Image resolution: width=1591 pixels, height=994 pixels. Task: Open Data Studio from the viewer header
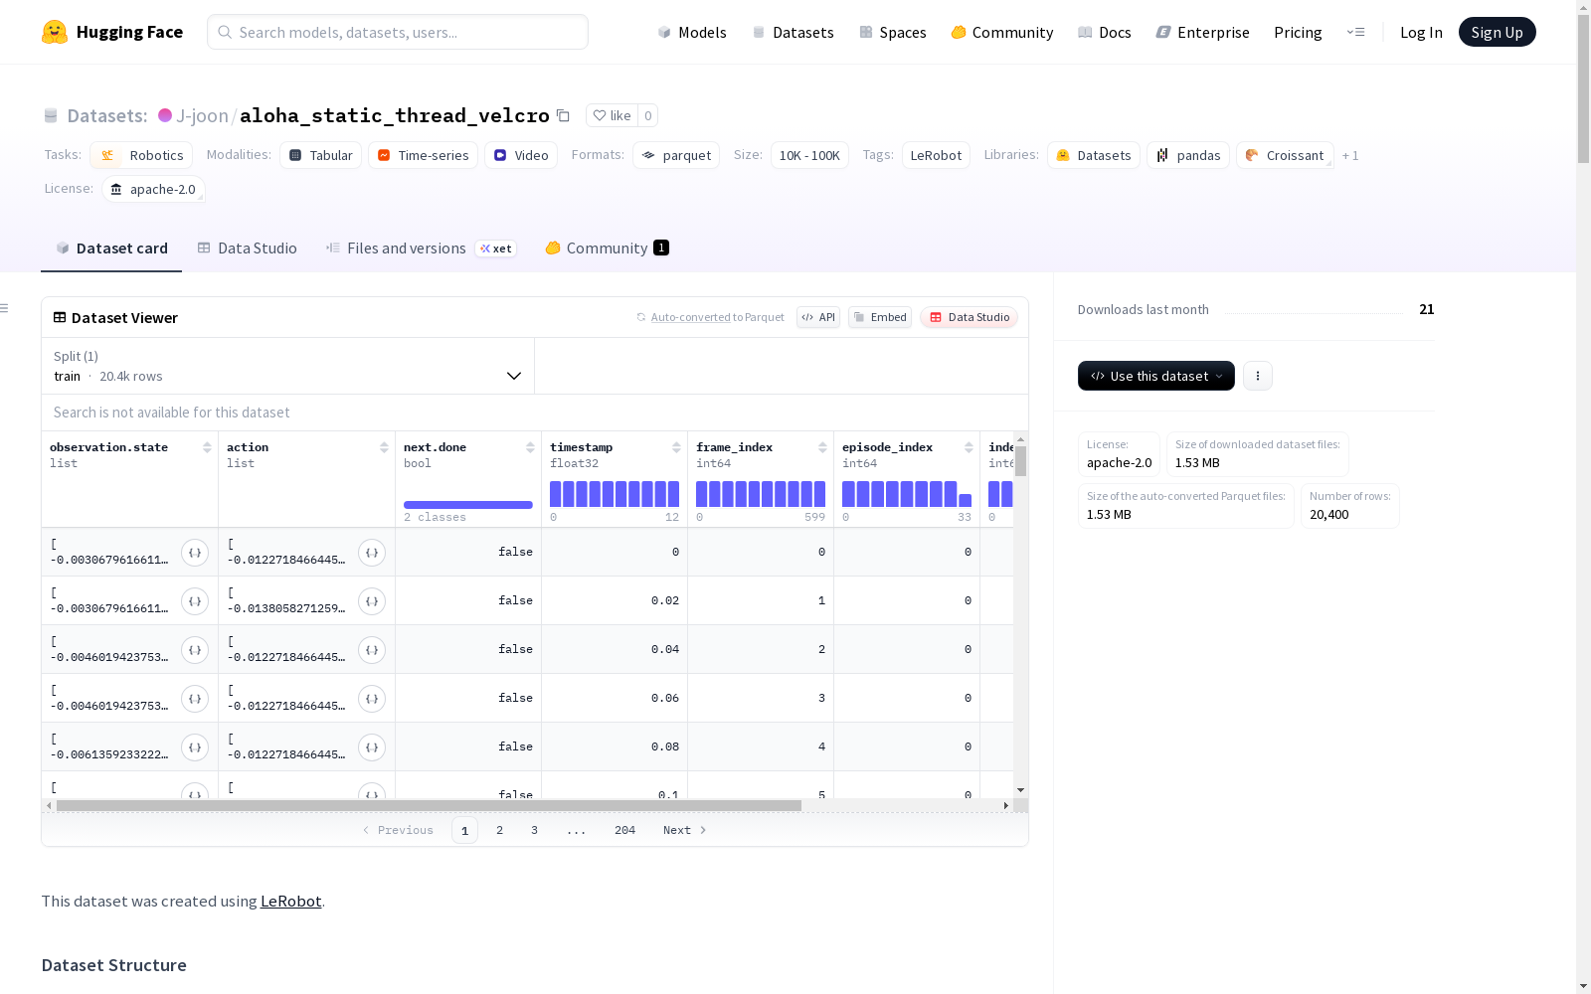point(969,317)
